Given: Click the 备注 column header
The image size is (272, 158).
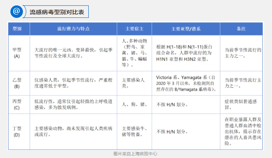Looking at the screenshot, I should pos(241,29).
